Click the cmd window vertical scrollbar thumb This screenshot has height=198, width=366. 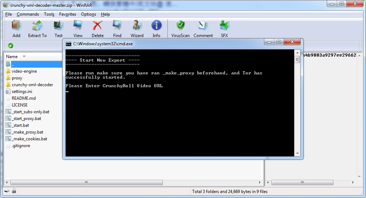pyautogui.click(x=297, y=59)
